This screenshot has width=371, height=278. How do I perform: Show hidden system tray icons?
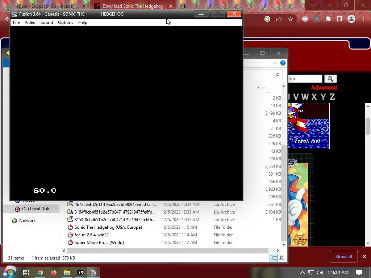303,273
